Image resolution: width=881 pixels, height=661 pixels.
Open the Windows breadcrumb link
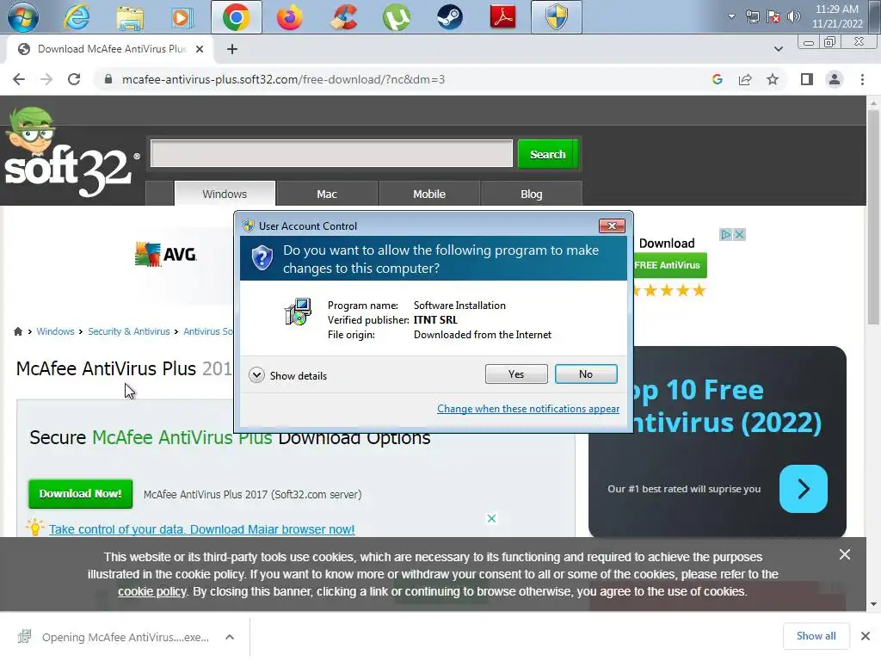point(55,331)
